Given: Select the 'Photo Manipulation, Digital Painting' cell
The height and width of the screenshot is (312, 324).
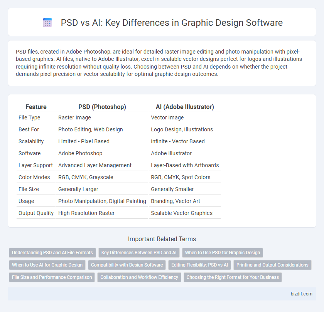Looking at the screenshot, I should click(x=102, y=201).
